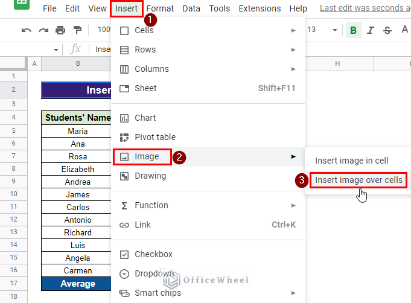Choose Drawing from the Insert menu

click(150, 176)
